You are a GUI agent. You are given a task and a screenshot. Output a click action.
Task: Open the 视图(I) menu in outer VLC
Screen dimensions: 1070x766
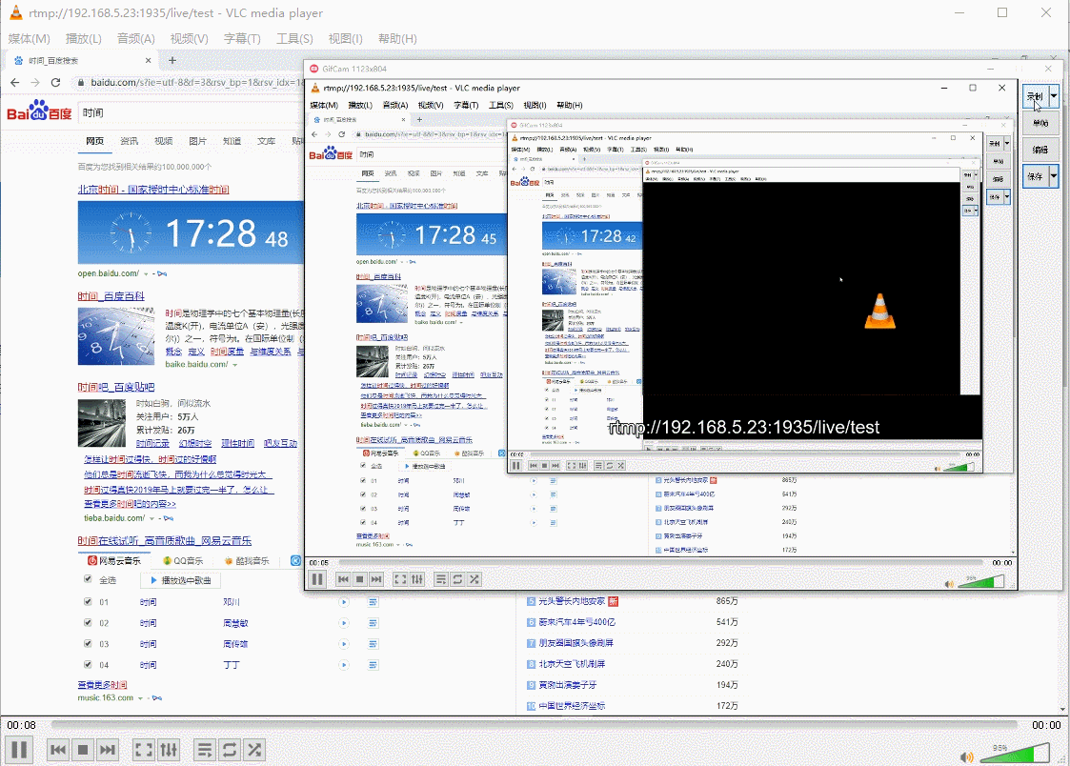pyautogui.click(x=345, y=39)
